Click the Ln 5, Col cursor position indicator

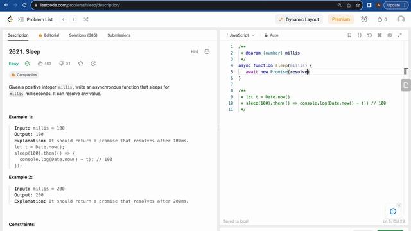pos(394,221)
